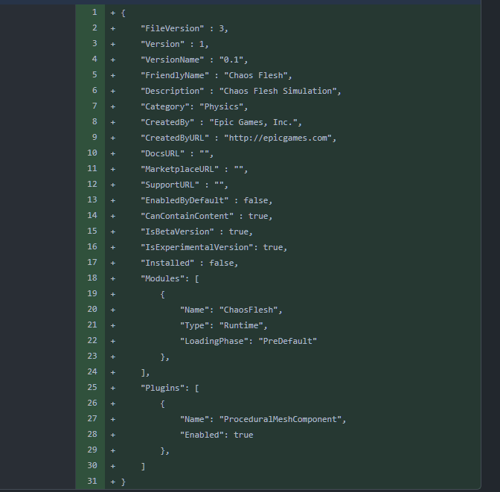Click the "IsBetaVersion" key
This screenshot has height=492, width=500.
[x=177, y=231]
